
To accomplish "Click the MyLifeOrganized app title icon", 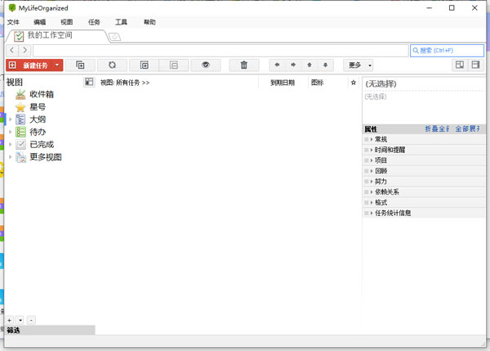I will pos(12,8).
